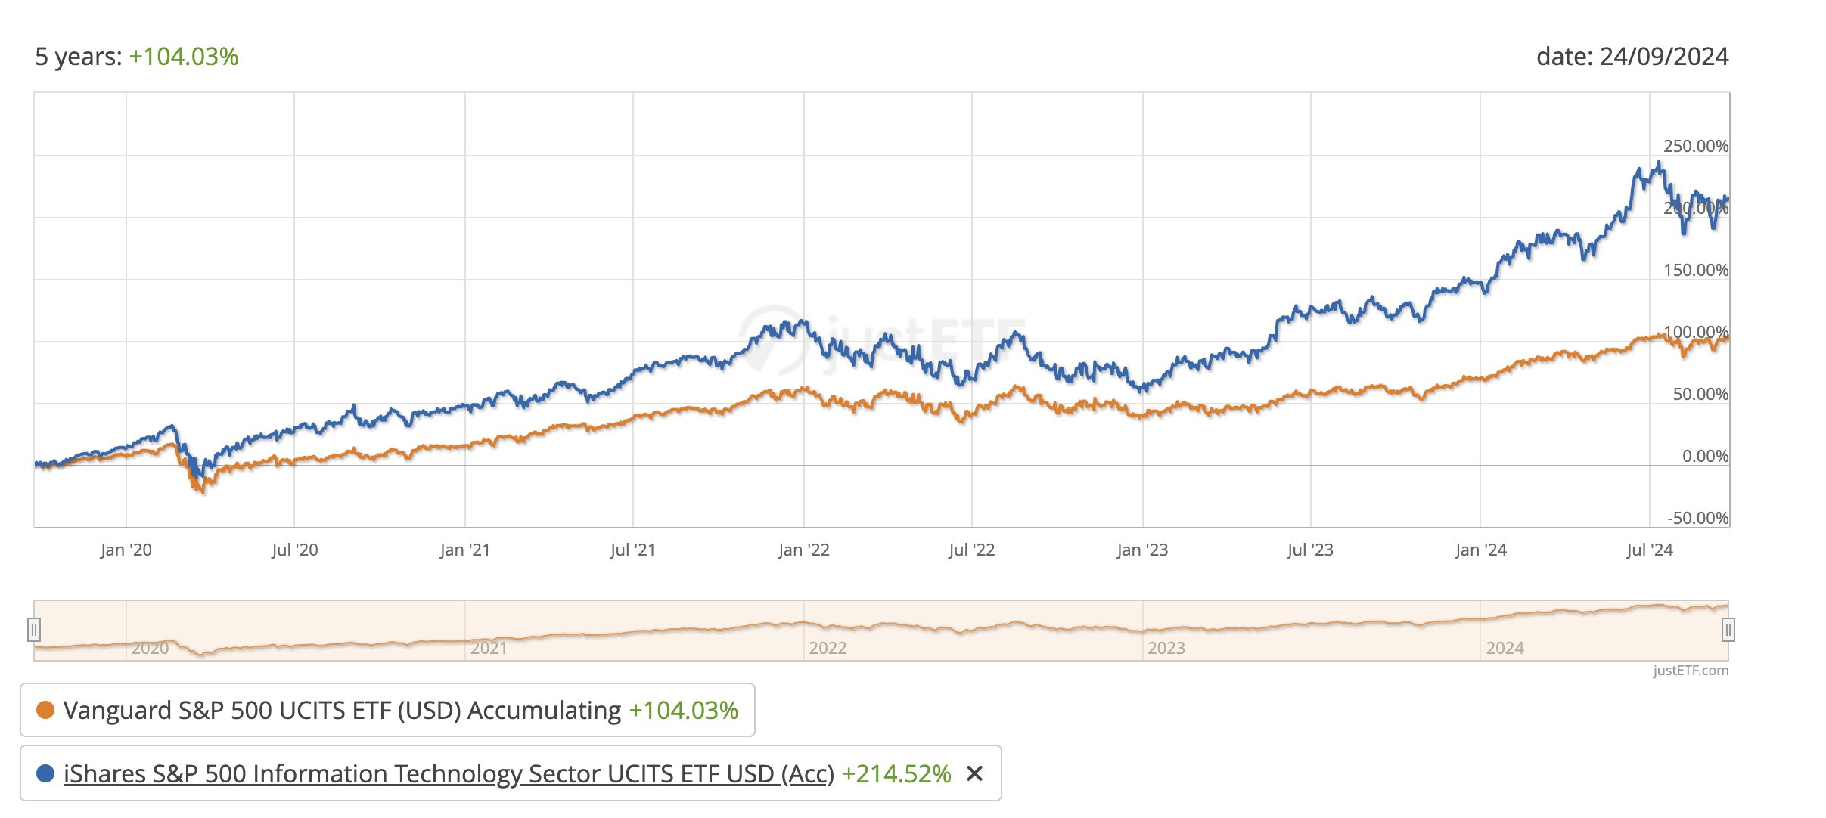Image resolution: width=1826 pixels, height=818 pixels.
Task: Click the Jan '22 x-axis label
Action: (x=803, y=550)
